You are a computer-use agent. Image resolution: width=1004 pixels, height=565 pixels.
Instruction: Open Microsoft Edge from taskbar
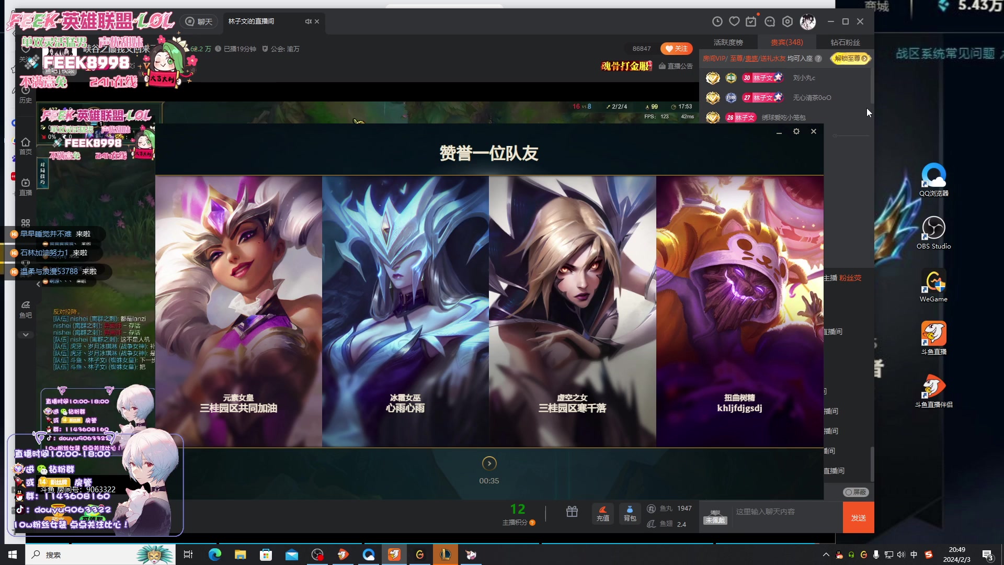pyautogui.click(x=214, y=555)
